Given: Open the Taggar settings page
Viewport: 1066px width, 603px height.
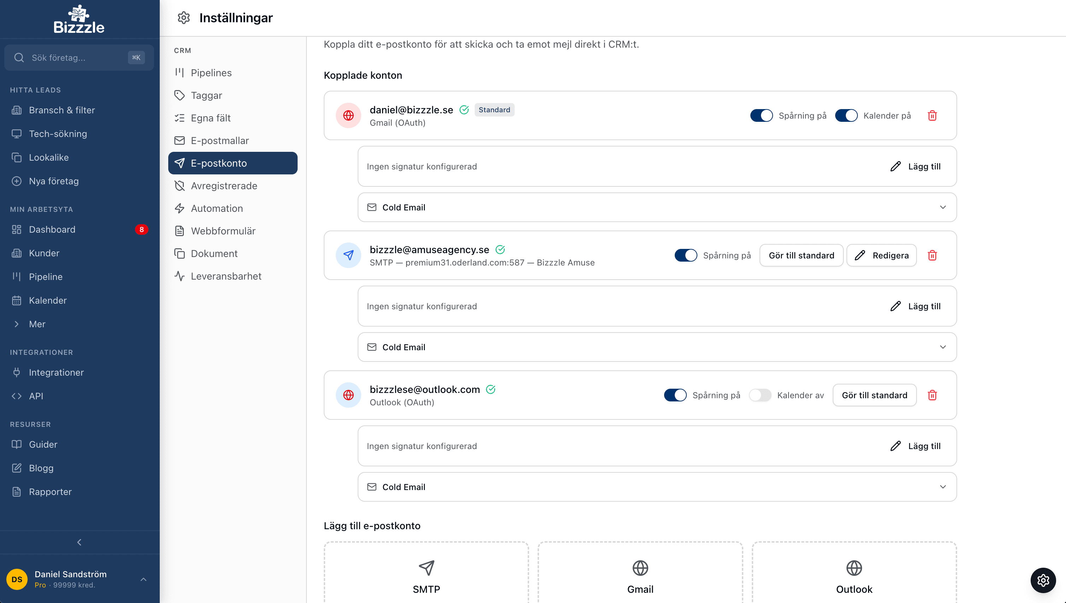Looking at the screenshot, I should click(206, 95).
